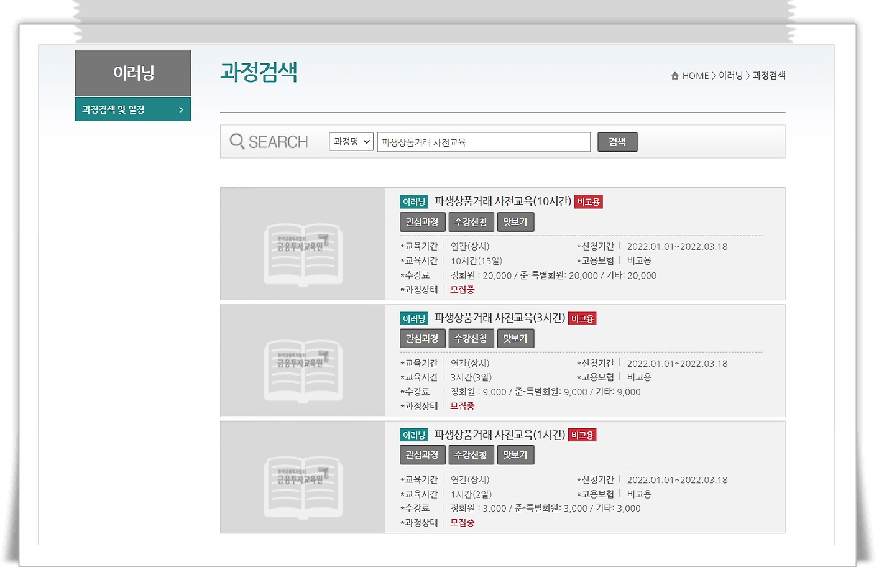Click the fee text 정회원 : 3,000

[479, 508]
